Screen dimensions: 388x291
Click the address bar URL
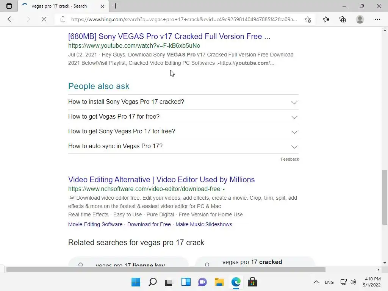tap(184, 19)
